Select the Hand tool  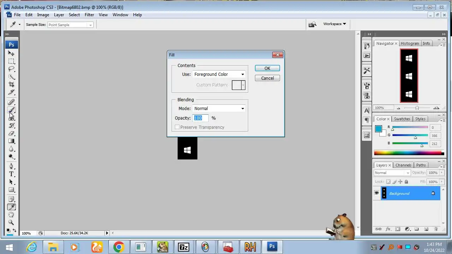click(11, 215)
